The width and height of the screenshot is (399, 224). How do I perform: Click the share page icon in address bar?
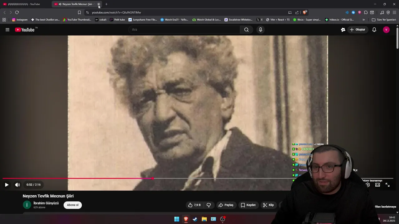tap(297, 12)
